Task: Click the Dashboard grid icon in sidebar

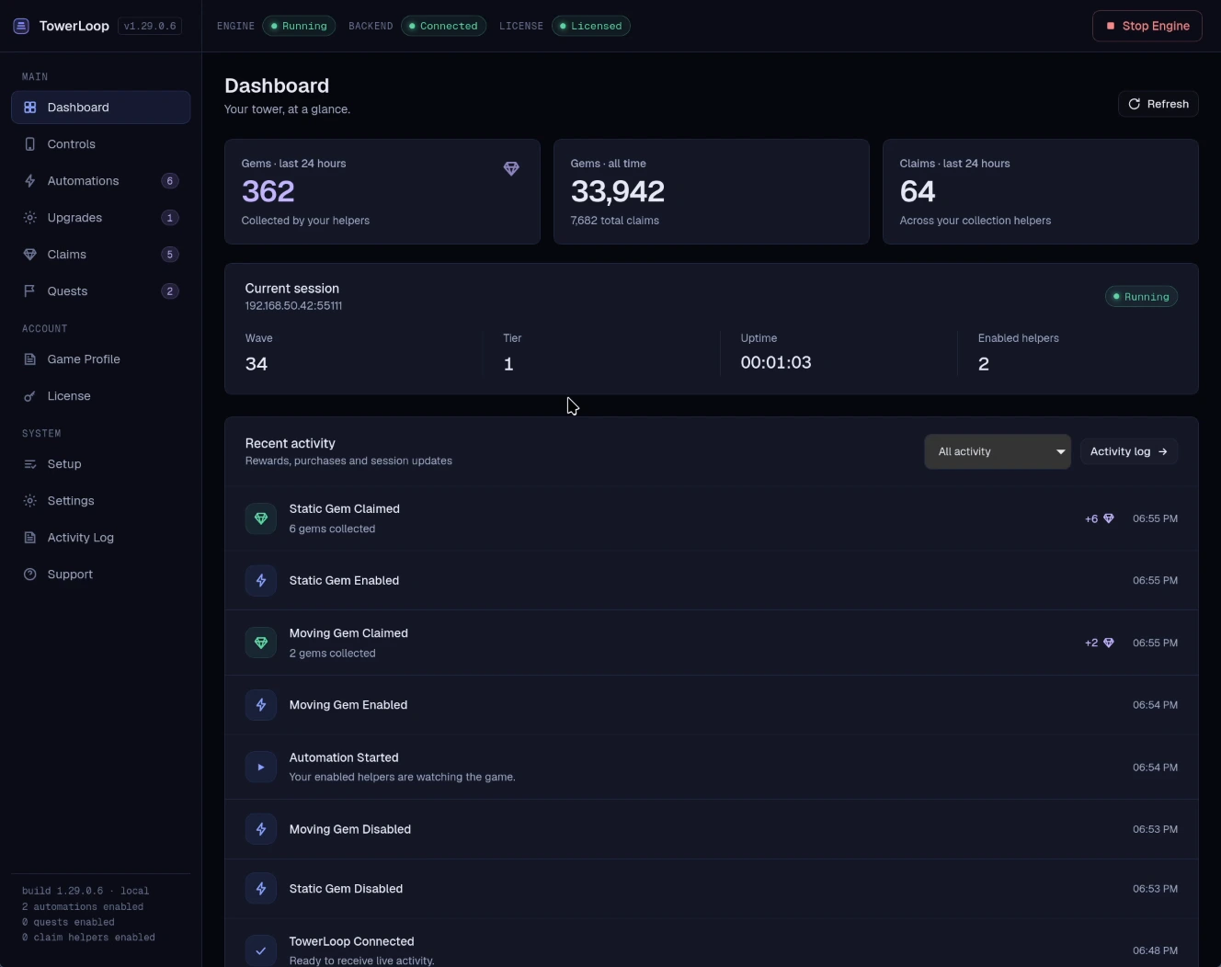Action: (x=30, y=108)
